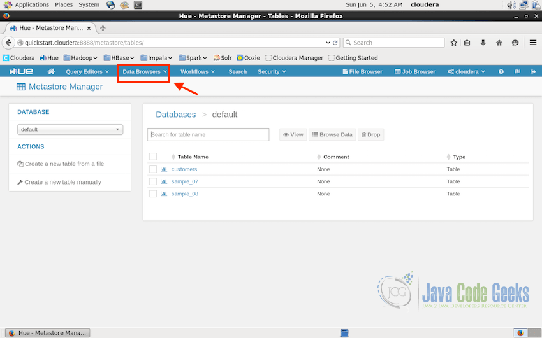Expand the Workflows menu
This screenshot has height=338, width=542.
(x=198, y=71)
